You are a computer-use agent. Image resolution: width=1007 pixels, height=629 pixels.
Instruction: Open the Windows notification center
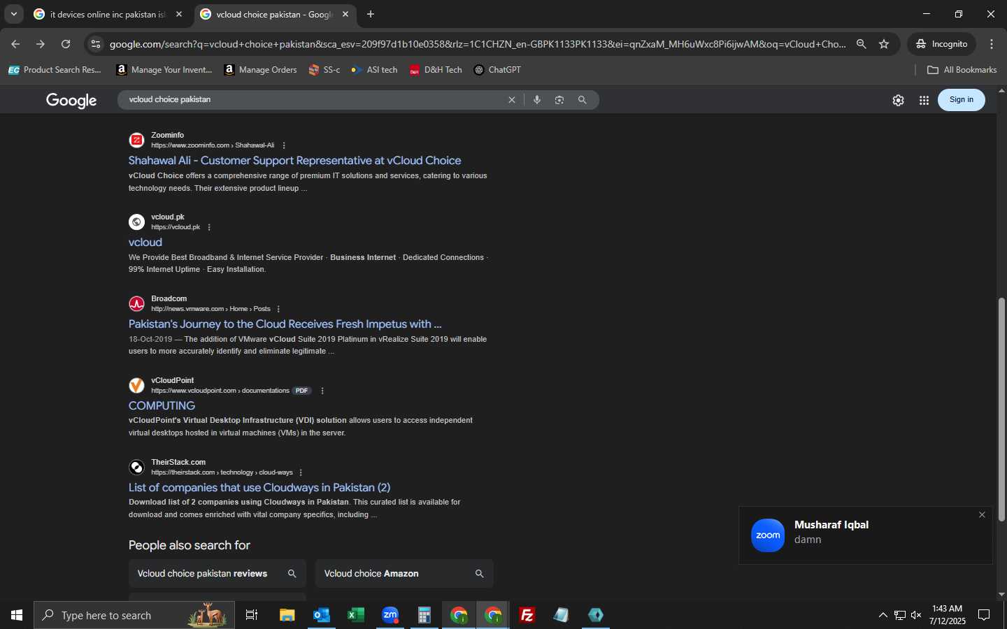click(x=984, y=615)
